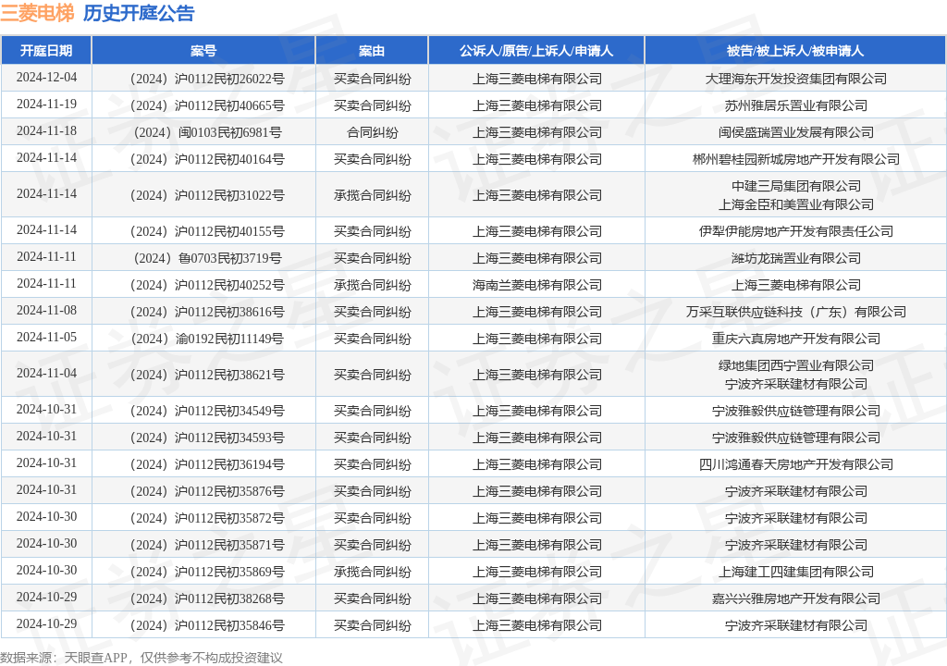Viewport: 947px width, 666px height.
Task: Click defendant 绿地集团西宁置业有限公司
Action: [796, 365]
